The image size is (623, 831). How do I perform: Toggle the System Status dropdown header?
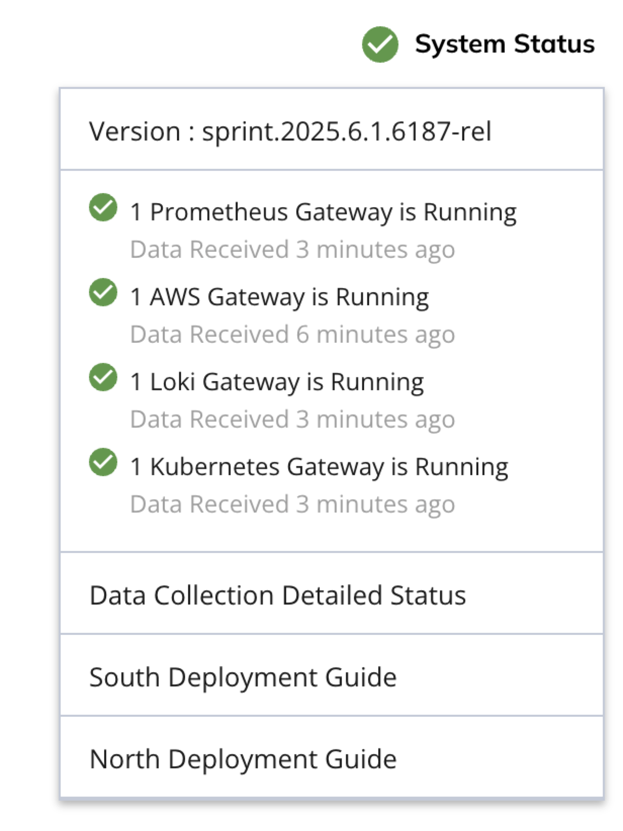click(478, 44)
